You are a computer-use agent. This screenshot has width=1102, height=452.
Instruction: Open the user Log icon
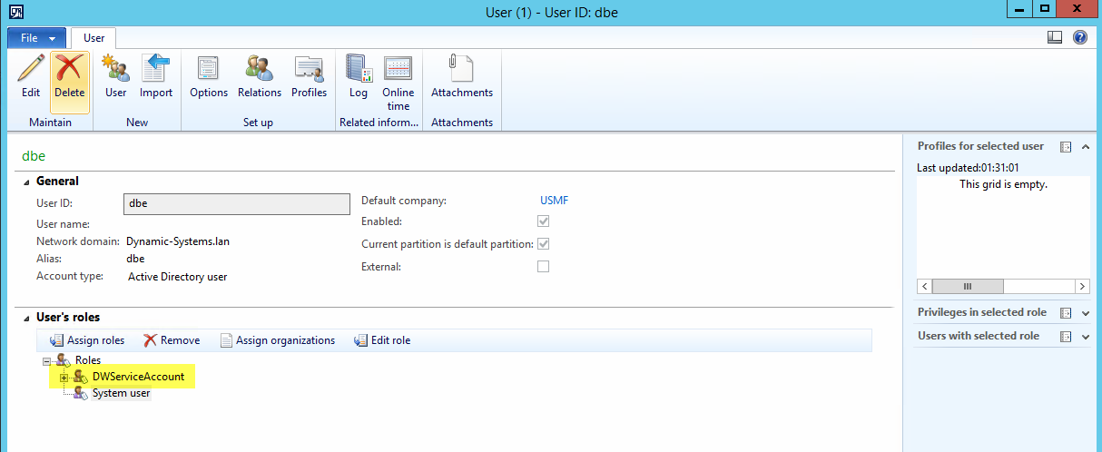(359, 70)
